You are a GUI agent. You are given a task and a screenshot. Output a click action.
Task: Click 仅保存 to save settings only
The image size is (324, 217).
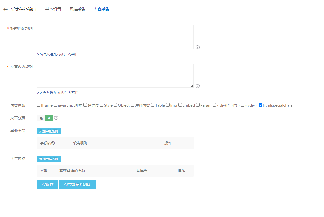click(x=47, y=184)
